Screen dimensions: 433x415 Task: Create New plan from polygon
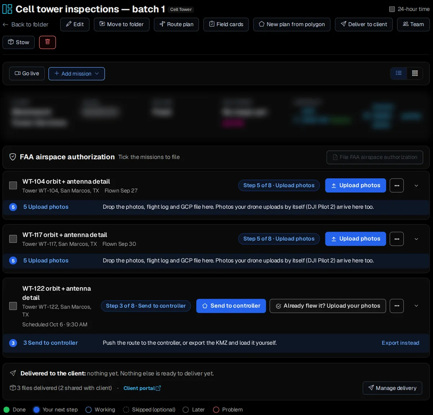pyautogui.click(x=292, y=24)
